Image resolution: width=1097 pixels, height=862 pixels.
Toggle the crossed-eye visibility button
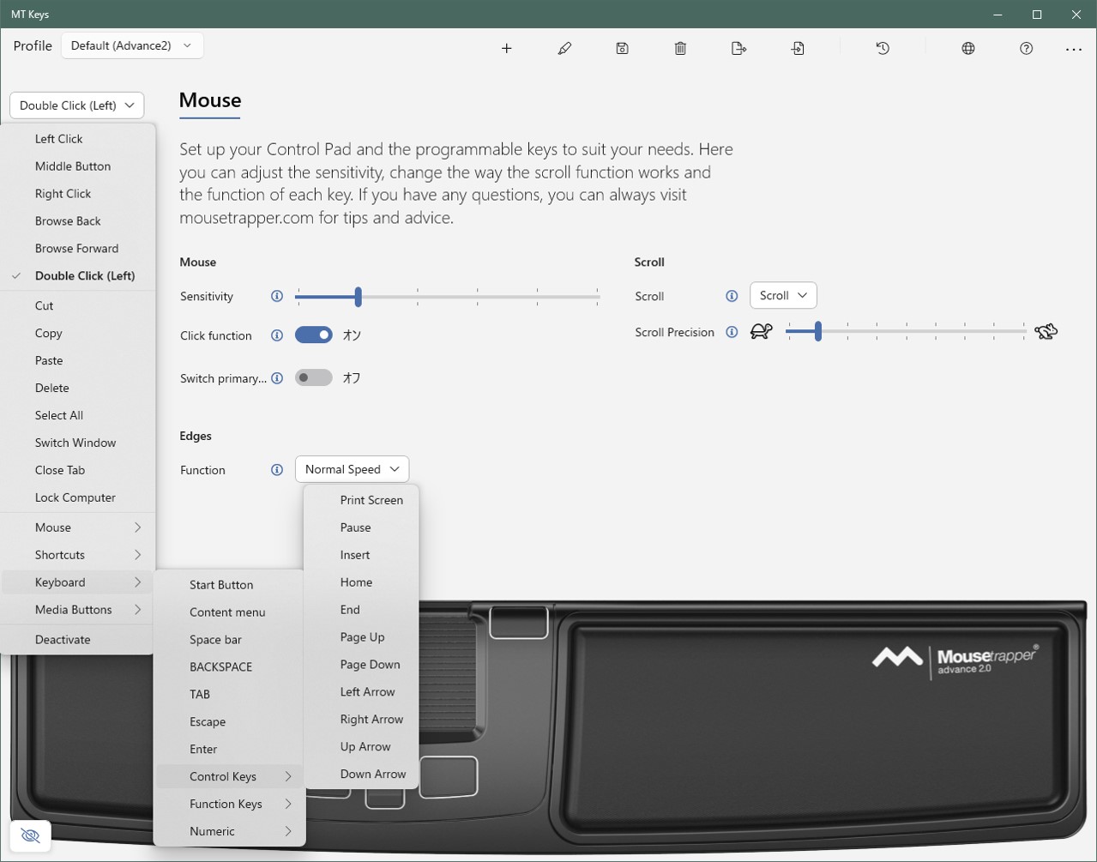[31, 835]
